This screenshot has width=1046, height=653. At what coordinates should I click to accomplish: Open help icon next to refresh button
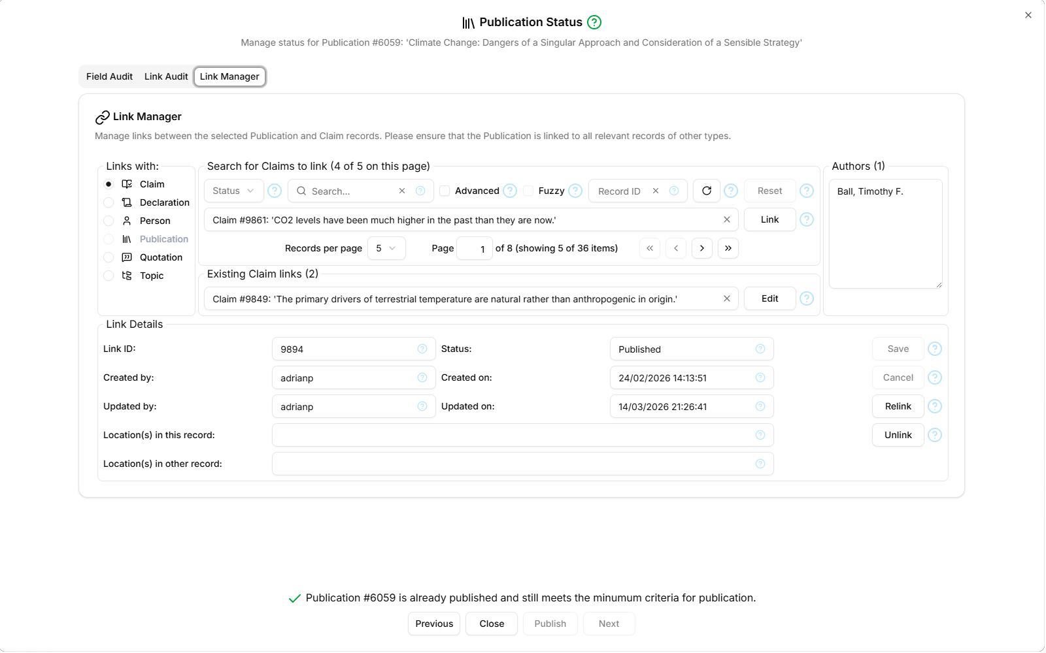(731, 191)
